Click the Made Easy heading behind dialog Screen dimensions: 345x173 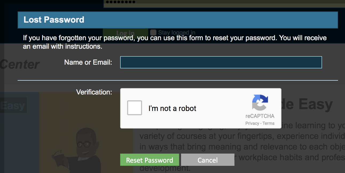coord(307,104)
